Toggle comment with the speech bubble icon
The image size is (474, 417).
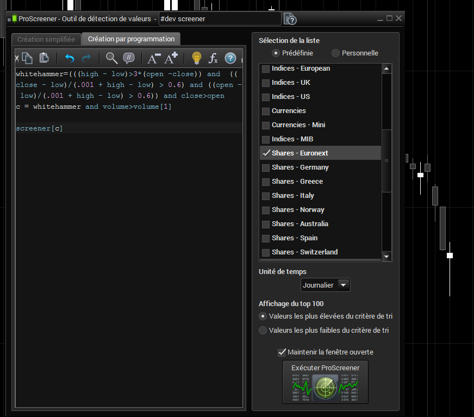pyautogui.click(x=129, y=58)
